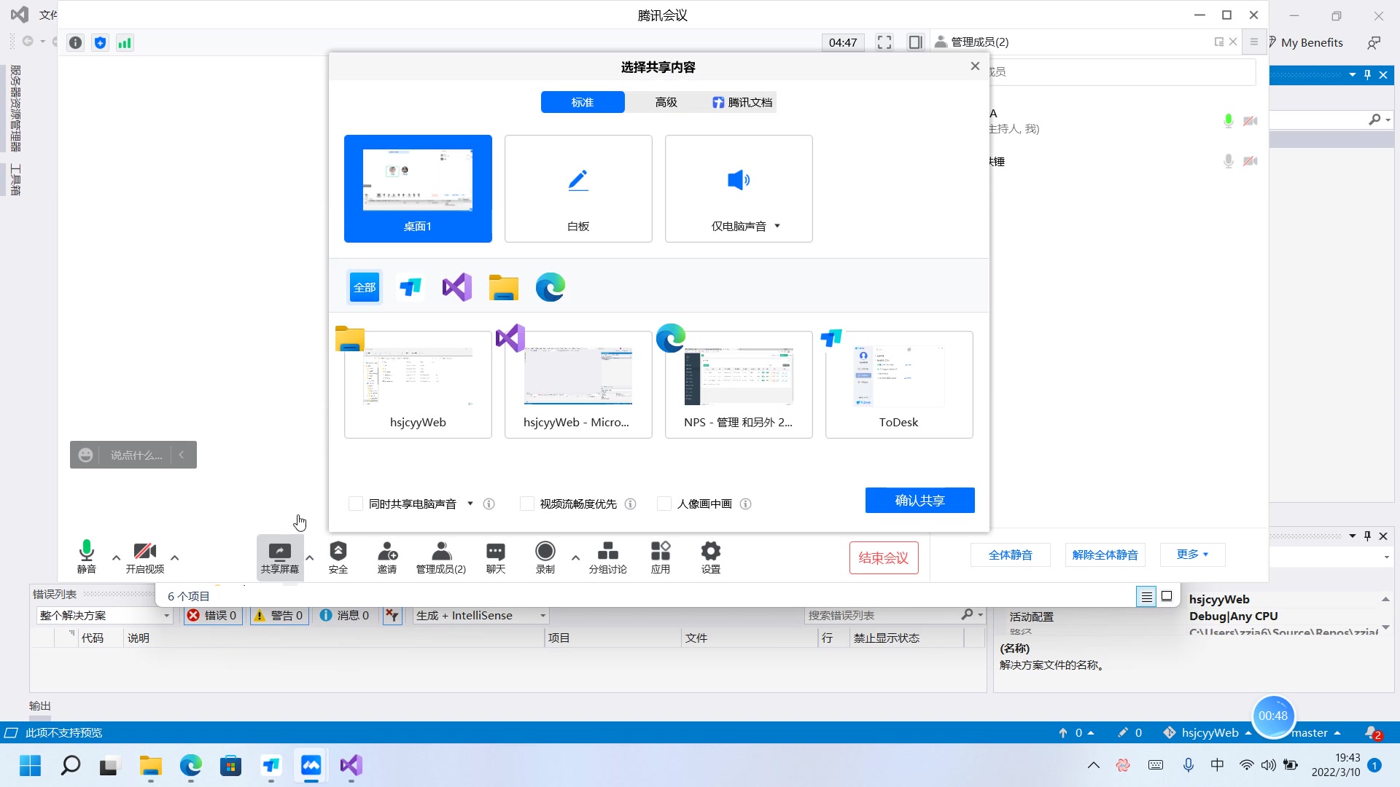Screen dimensions: 1400x787
Task: Click the Share Screen toolbar button
Action: point(280,557)
